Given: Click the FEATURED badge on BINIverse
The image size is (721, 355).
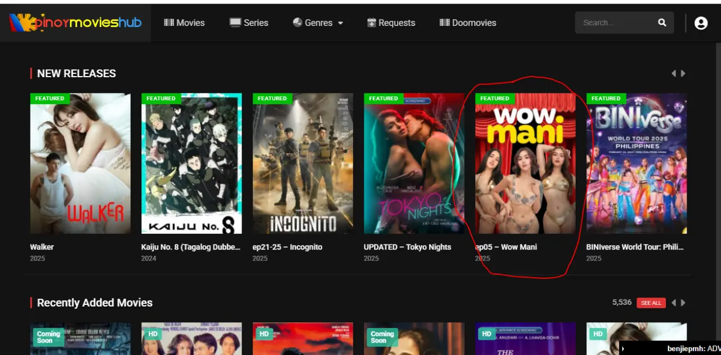Looking at the screenshot, I should pos(606,99).
